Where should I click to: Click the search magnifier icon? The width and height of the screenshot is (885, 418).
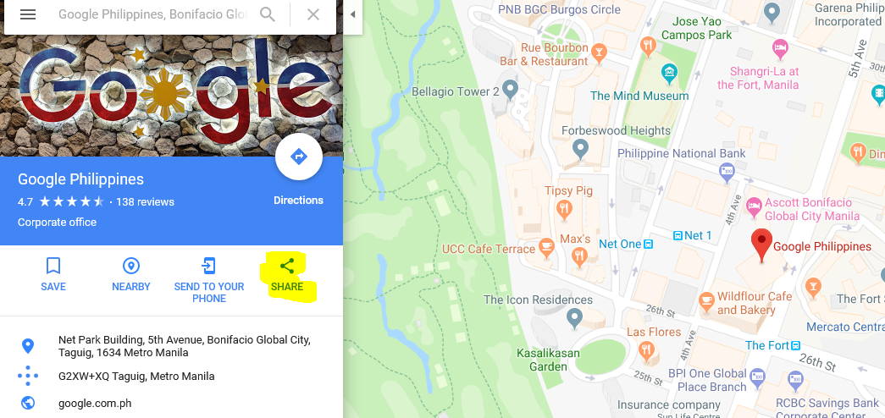pyautogui.click(x=268, y=14)
